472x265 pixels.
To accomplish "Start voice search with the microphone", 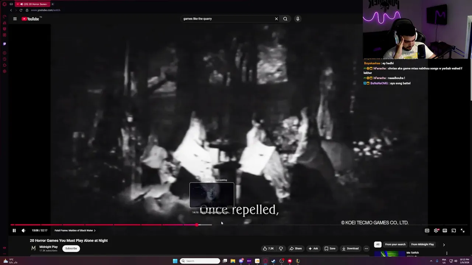I will (x=298, y=19).
